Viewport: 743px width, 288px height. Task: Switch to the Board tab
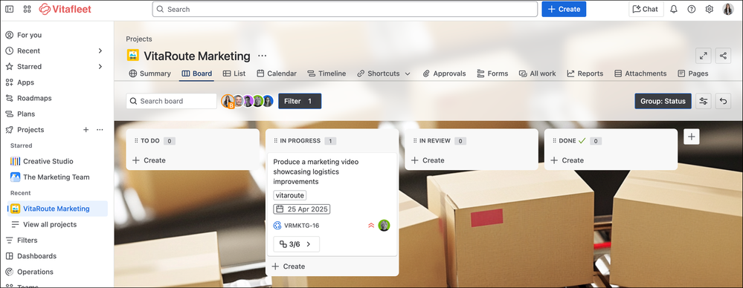(x=196, y=73)
